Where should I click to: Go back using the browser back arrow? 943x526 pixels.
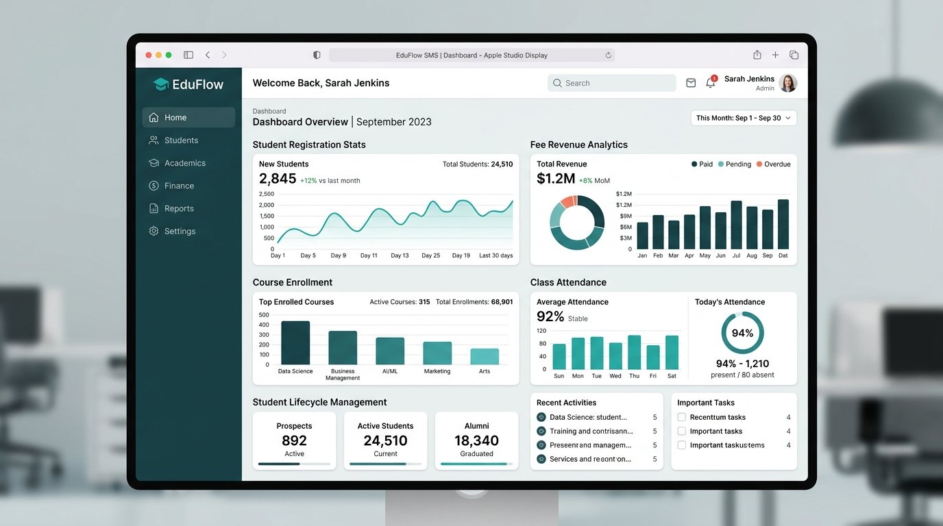(x=208, y=55)
